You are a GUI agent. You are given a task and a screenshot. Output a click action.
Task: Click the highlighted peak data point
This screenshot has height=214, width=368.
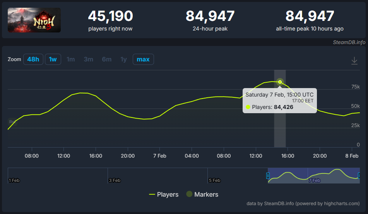tap(280, 82)
